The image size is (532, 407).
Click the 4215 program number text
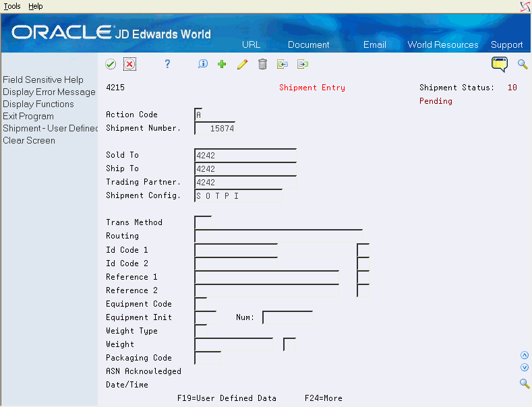coord(115,88)
